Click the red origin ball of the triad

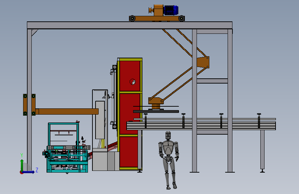(x=21, y=172)
